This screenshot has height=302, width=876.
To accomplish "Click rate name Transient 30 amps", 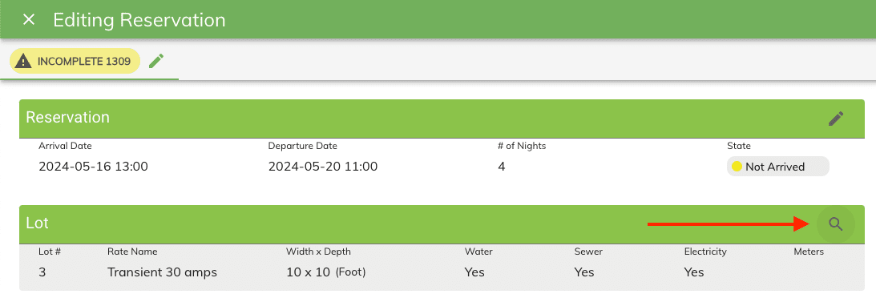I will point(162,272).
